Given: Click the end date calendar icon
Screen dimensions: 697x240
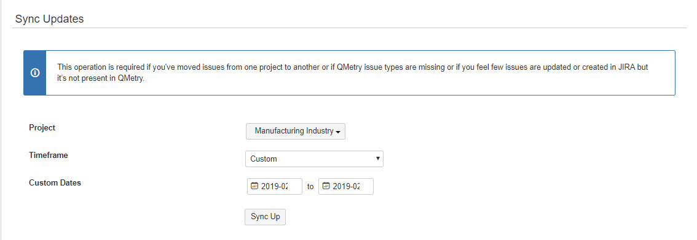Looking at the screenshot, I should tap(326, 186).
